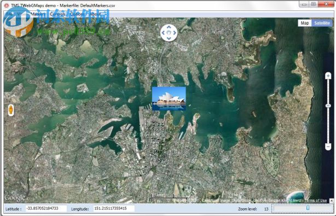Open the File menu
Viewport: 336px width, 216px height.
click(x=9, y=14)
